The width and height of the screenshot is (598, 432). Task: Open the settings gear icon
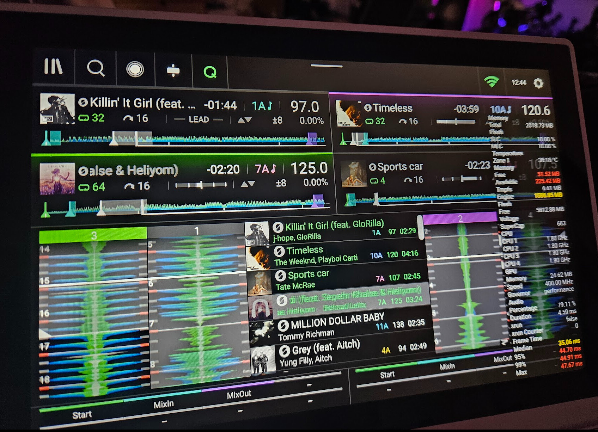pyautogui.click(x=538, y=84)
